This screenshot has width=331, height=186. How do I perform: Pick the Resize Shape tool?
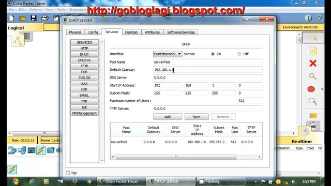pos(313,102)
